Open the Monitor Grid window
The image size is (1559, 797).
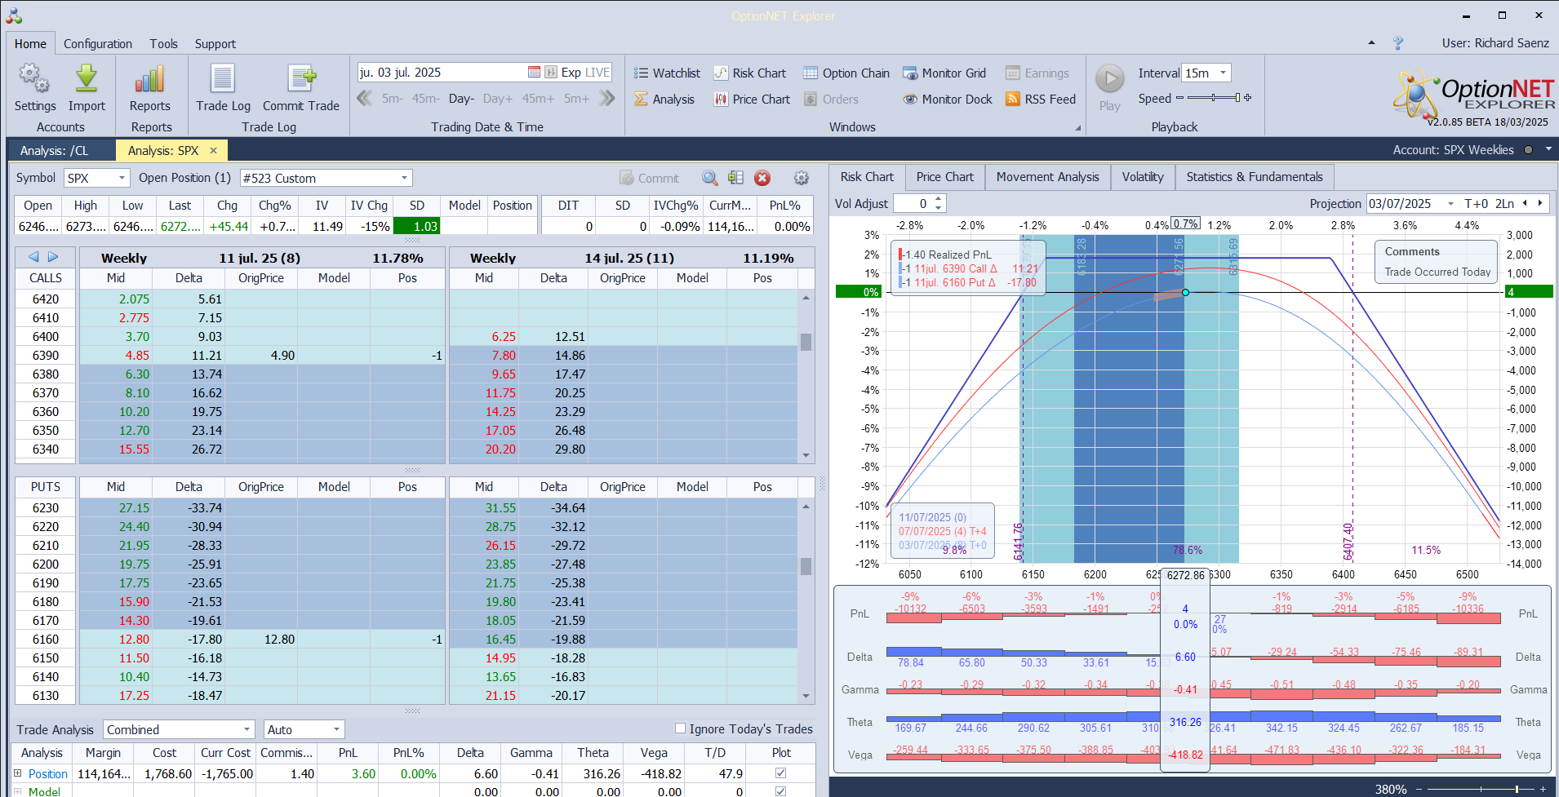click(944, 73)
